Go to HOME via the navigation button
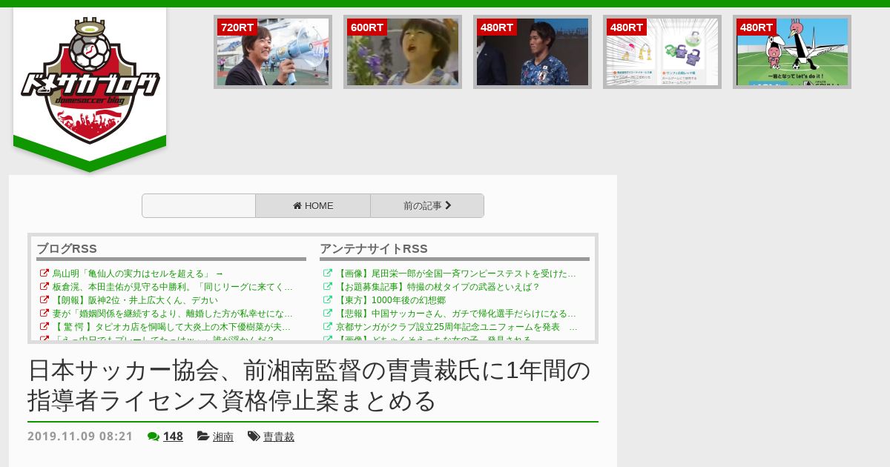This screenshot has width=890, height=467. [x=313, y=206]
